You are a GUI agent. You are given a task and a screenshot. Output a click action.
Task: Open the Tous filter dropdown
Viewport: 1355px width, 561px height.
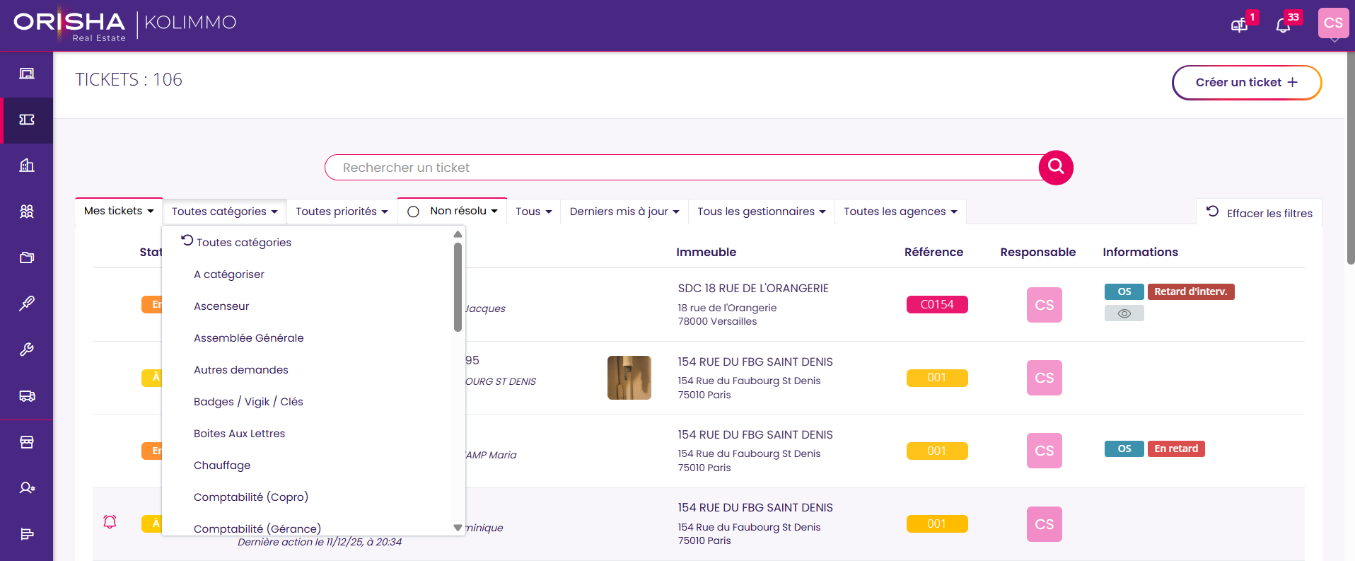[x=533, y=212]
